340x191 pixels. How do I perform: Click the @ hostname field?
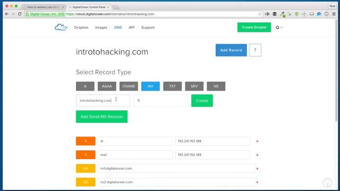(x=135, y=141)
